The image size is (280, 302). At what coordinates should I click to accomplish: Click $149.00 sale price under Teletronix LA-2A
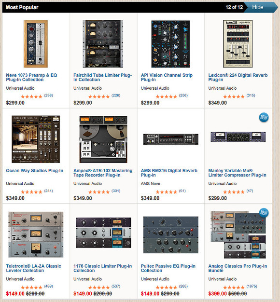click(x=15, y=293)
